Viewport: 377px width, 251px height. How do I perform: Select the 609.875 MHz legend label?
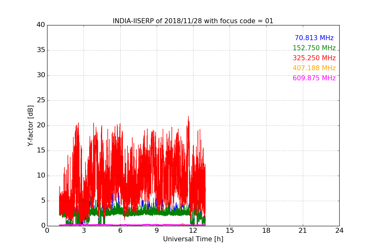[x=314, y=78]
